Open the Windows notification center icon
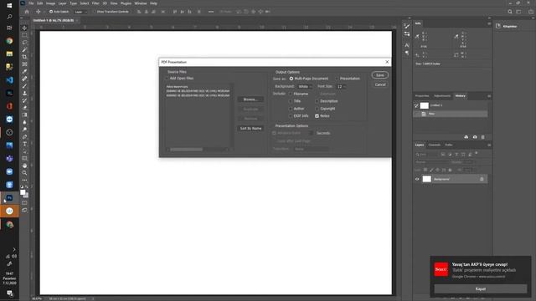The width and height of the screenshot is (536, 301). pos(9,293)
